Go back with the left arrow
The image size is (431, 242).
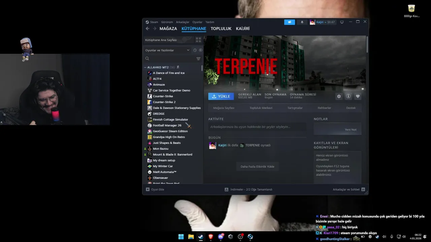(147, 29)
